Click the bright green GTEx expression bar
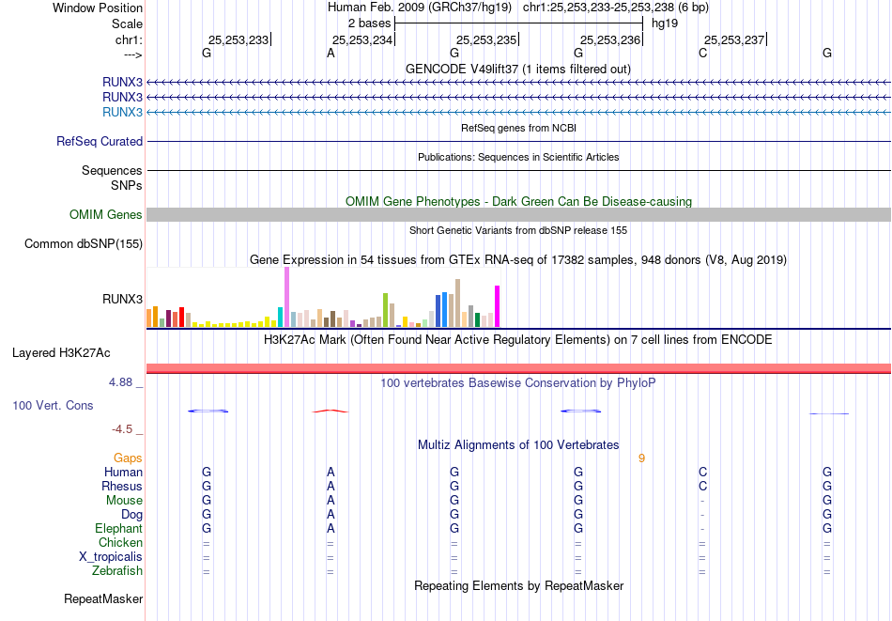 click(385, 310)
